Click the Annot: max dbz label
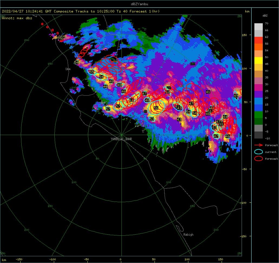Screen dimensions: 279x263 [x=17, y=18]
